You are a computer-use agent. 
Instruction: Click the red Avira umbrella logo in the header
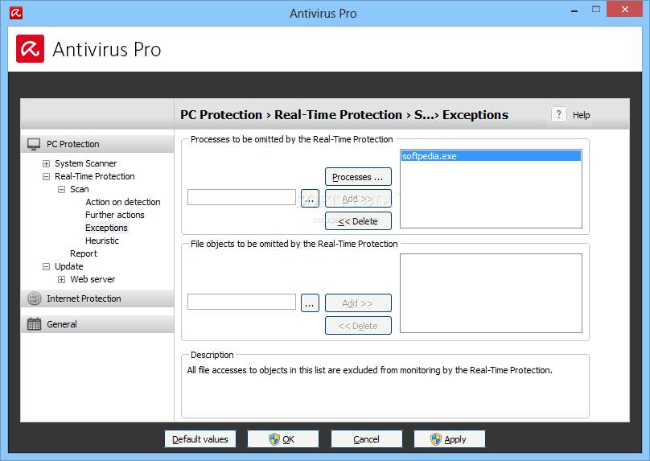click(31, 49)
